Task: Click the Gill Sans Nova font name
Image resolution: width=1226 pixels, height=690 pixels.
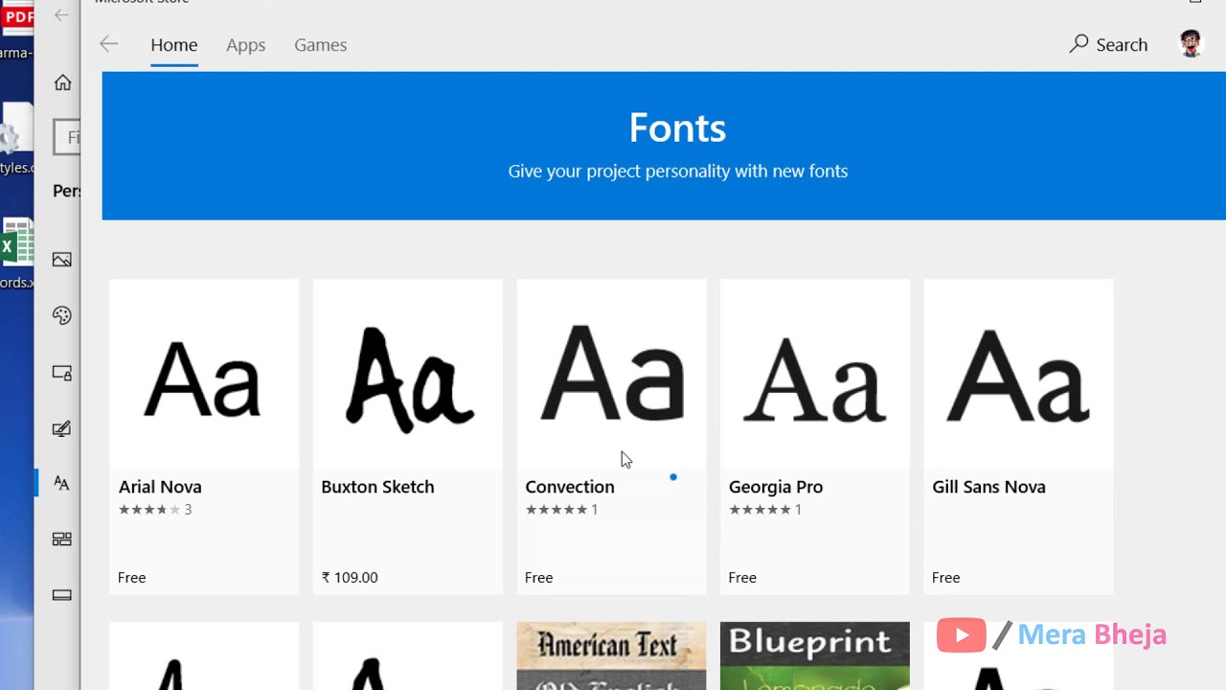Action: click(x=988, y=487)
